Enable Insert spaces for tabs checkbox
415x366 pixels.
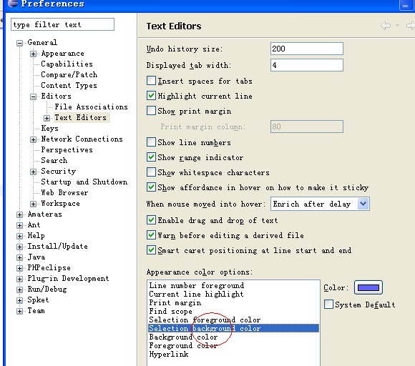152,80
